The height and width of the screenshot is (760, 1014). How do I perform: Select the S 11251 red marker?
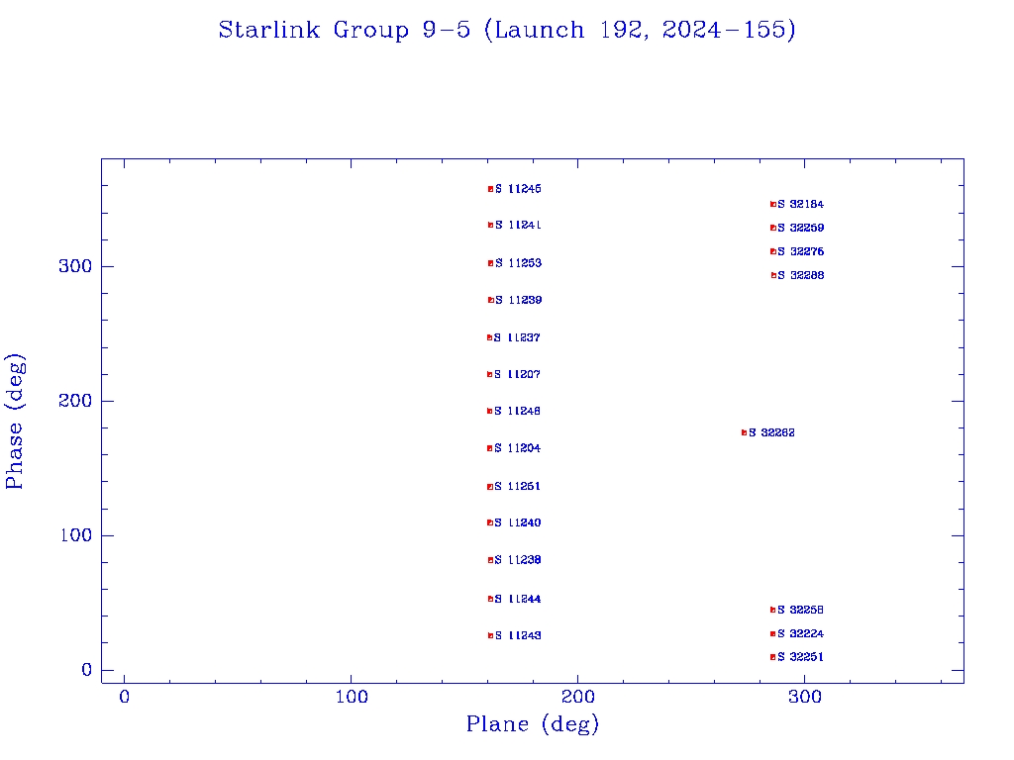pos(489,487)
